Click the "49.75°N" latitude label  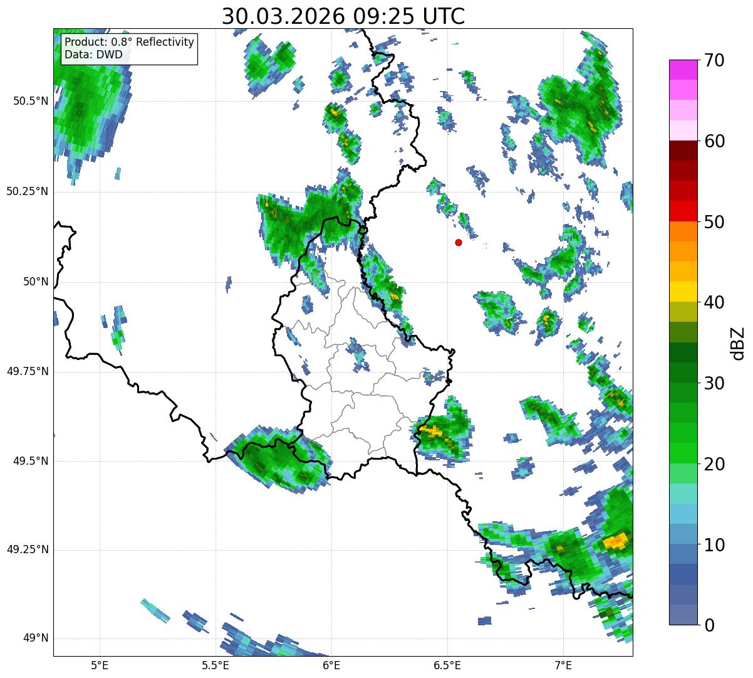click(28, 371)
